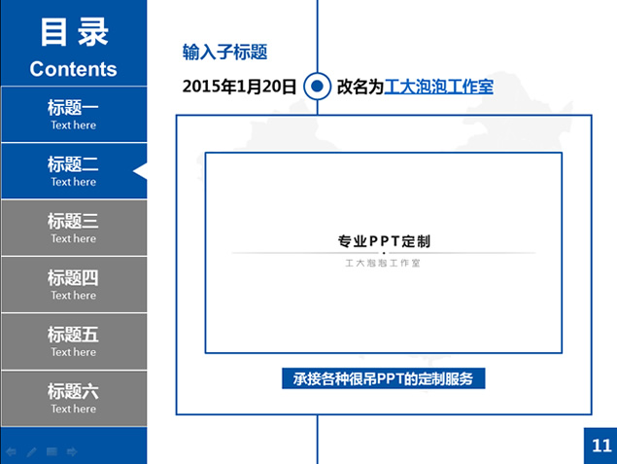Click the slide number 11 box

[600, 446]
